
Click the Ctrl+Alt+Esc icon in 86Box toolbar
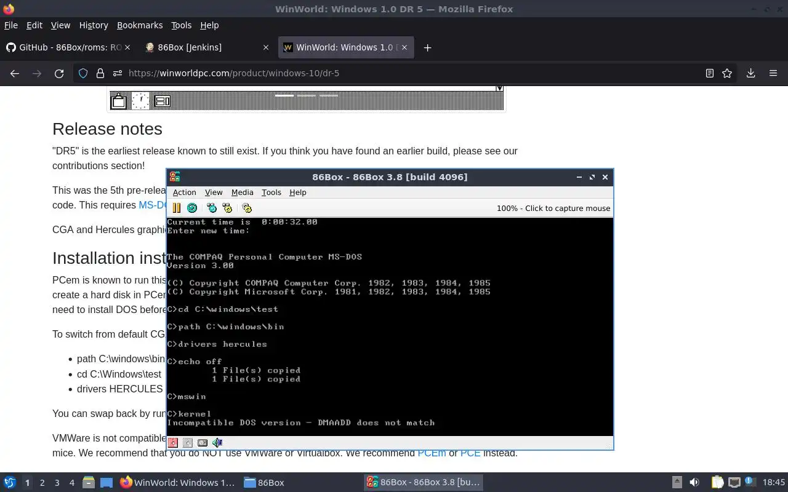point(227,208)
